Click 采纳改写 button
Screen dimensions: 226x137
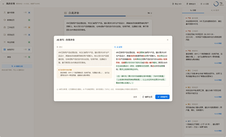click(x=162, y=97)
